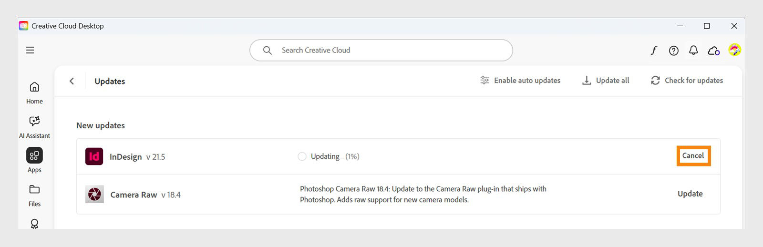Open Files in the sidebar
Image resolution: width=763 pixels, height=247 pixels.
tap(34, 196)
